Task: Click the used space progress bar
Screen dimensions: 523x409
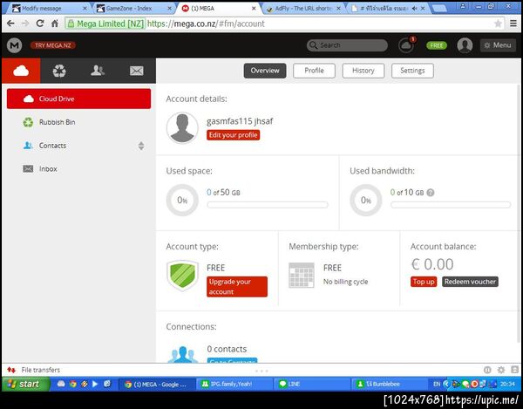Action: tap(268, 205)
